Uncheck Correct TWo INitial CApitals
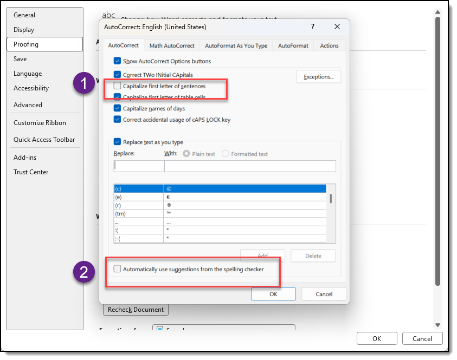 pos(118,75)
